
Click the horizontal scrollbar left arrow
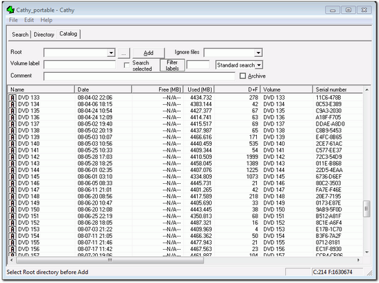pyautogui.click(x=11, y=260)
